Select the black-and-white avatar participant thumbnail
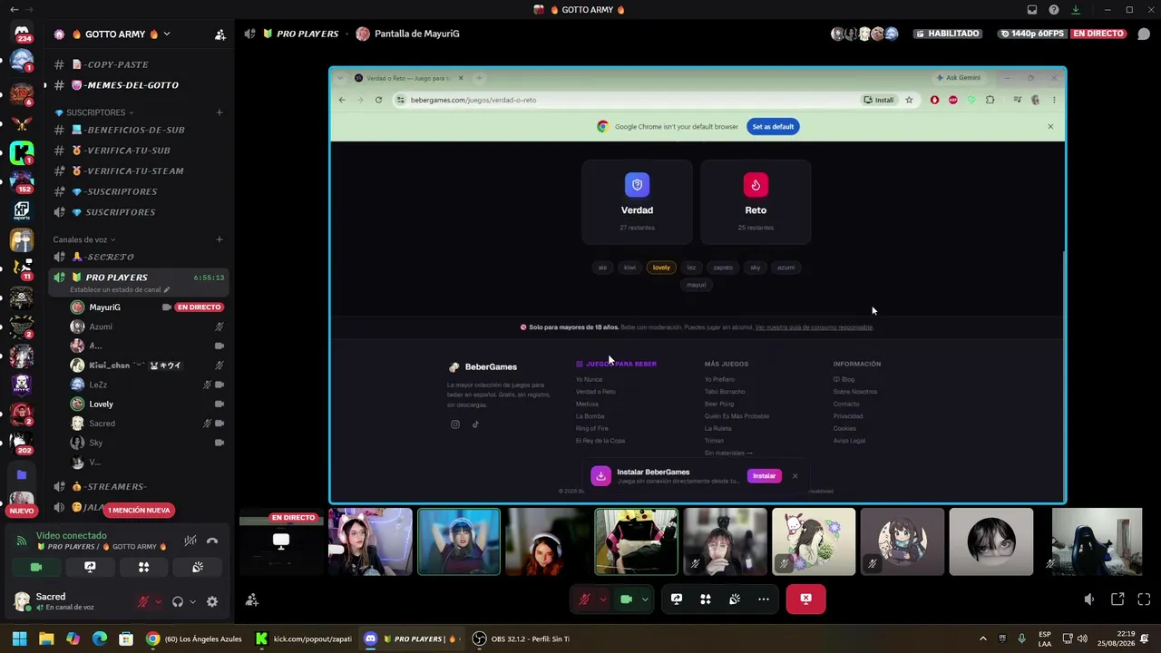Image resolution: width=1161 pixels, height=653 pixels. (x=990, y=542)
